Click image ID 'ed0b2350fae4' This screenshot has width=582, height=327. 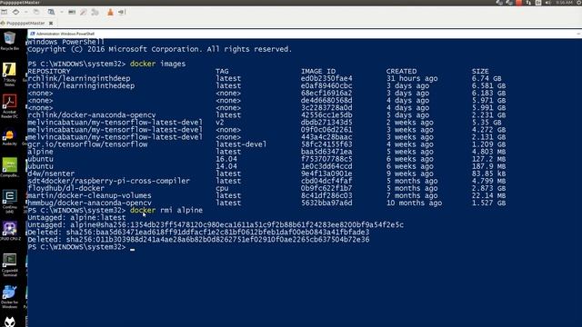[326, 78]
